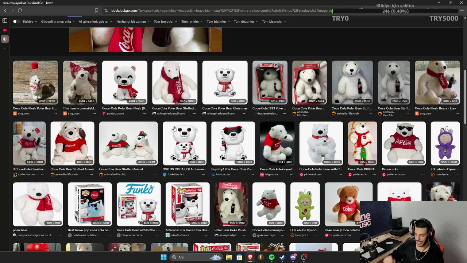
Task: Open the Tüm düzenler layout filter
Action: (x=246, y=22)
